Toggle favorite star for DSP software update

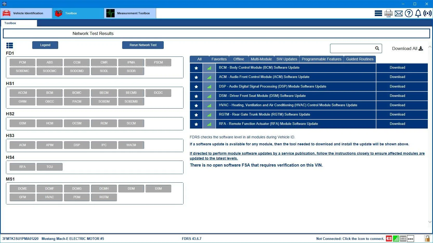click(196, 87)
